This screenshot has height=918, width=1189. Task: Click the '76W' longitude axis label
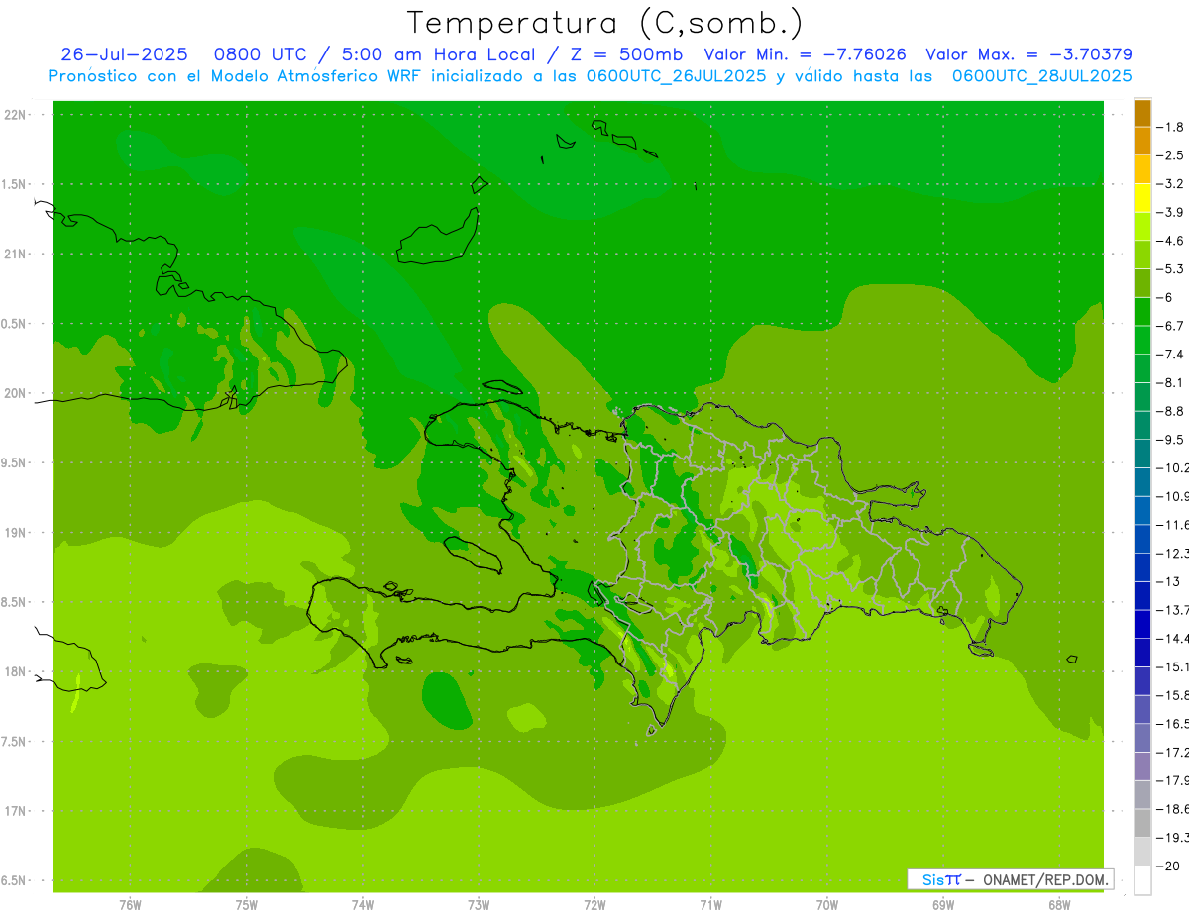tap(130, 905)
